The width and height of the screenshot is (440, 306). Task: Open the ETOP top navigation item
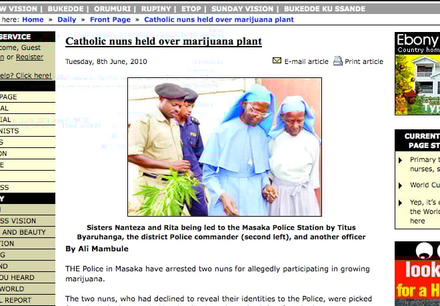coord(191,9)
